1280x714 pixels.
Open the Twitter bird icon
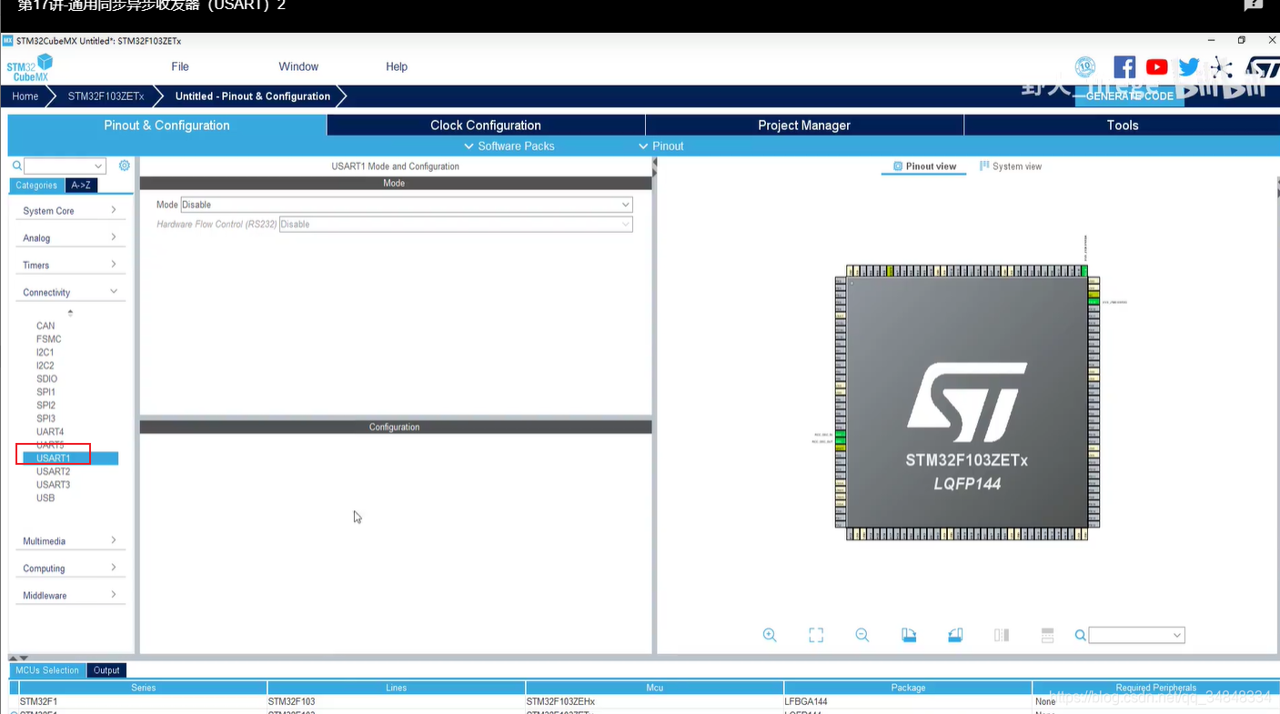tap(1189, 66)
